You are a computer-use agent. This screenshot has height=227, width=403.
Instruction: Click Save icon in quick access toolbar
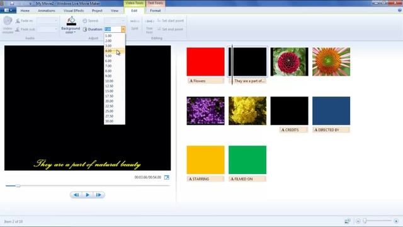12,3
